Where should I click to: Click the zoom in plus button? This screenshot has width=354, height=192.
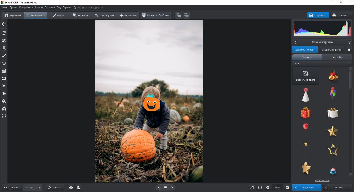pos(287,187)
